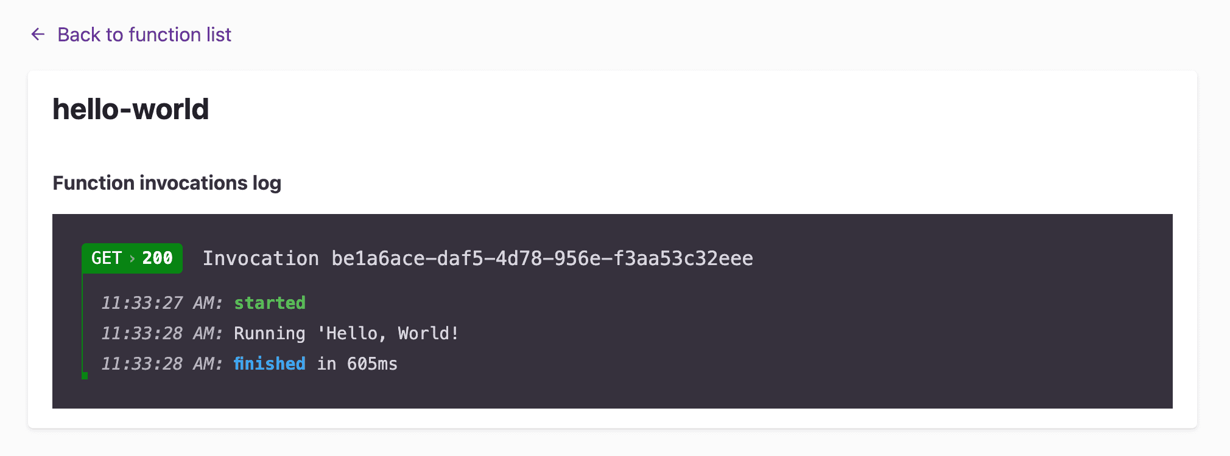The height and width of the screenshot is (456, 1230).
Task: Click the word 'in' before 605ms
Action: point(326,364)
